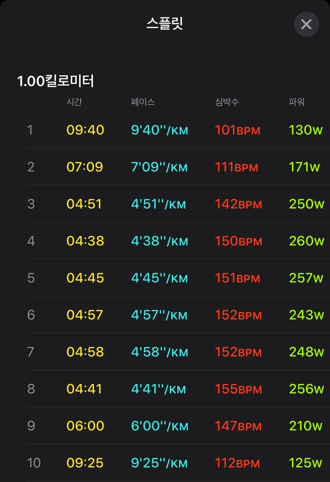The height and width of the screenshot is (482, 330).
Task: Select heart rate 142BPM
Action: pyautogui.click(x=238, y=204)
